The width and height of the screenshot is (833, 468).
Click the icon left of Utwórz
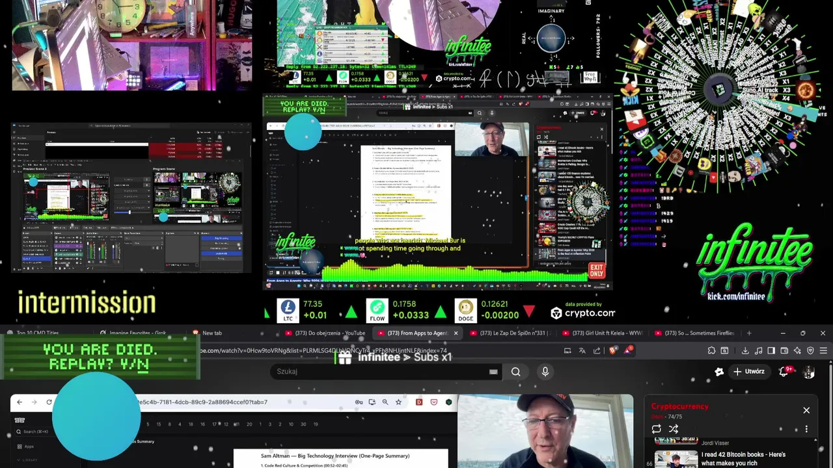pos(719,371)
